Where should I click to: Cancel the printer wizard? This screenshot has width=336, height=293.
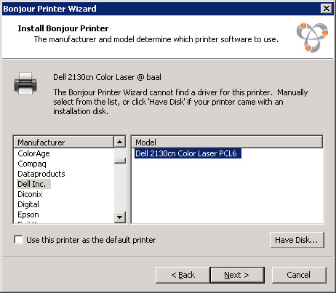pyautogui.click(x=299, y=275)
